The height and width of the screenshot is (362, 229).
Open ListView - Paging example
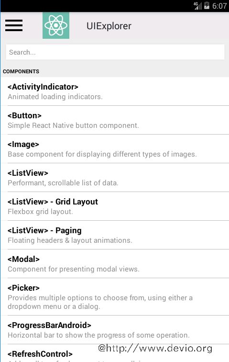(115, 235)
